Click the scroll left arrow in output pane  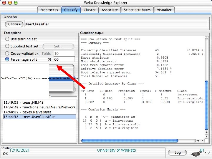pyautogui.click(x=198, y=141)
